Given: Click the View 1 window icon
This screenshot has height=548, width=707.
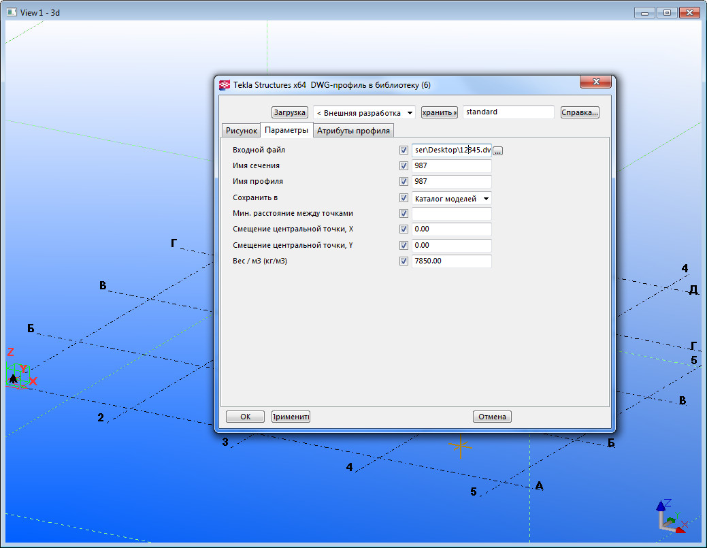Looking at the screenshot, I should pos(12,12).
